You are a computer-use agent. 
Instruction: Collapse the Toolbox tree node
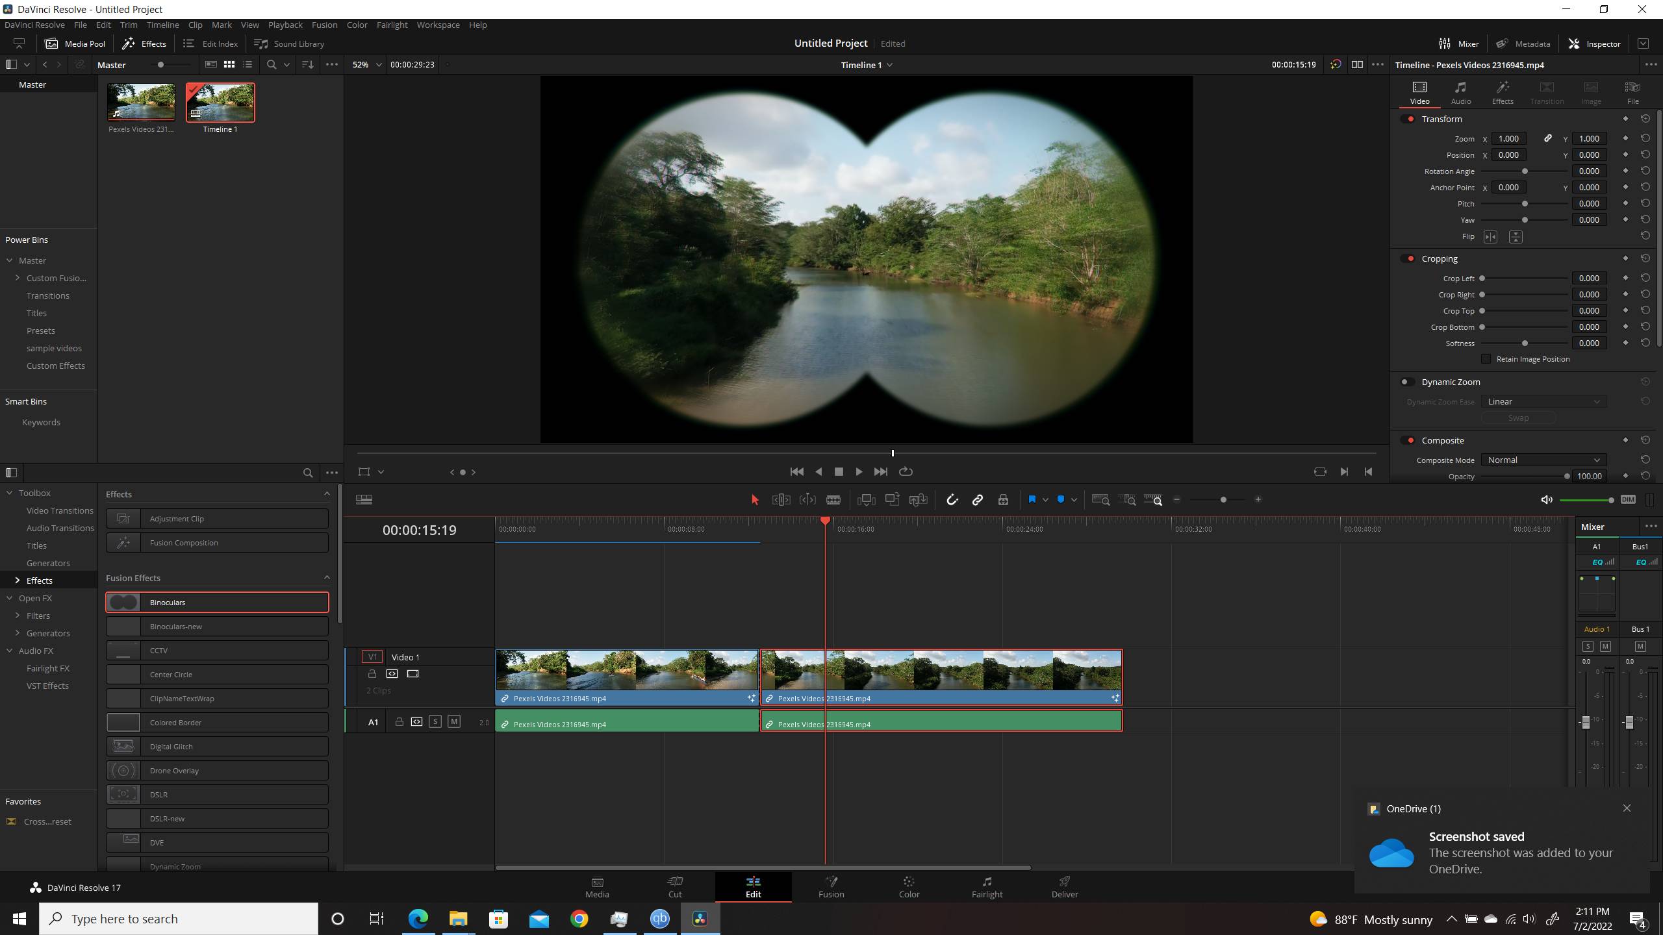coord(10,493)
